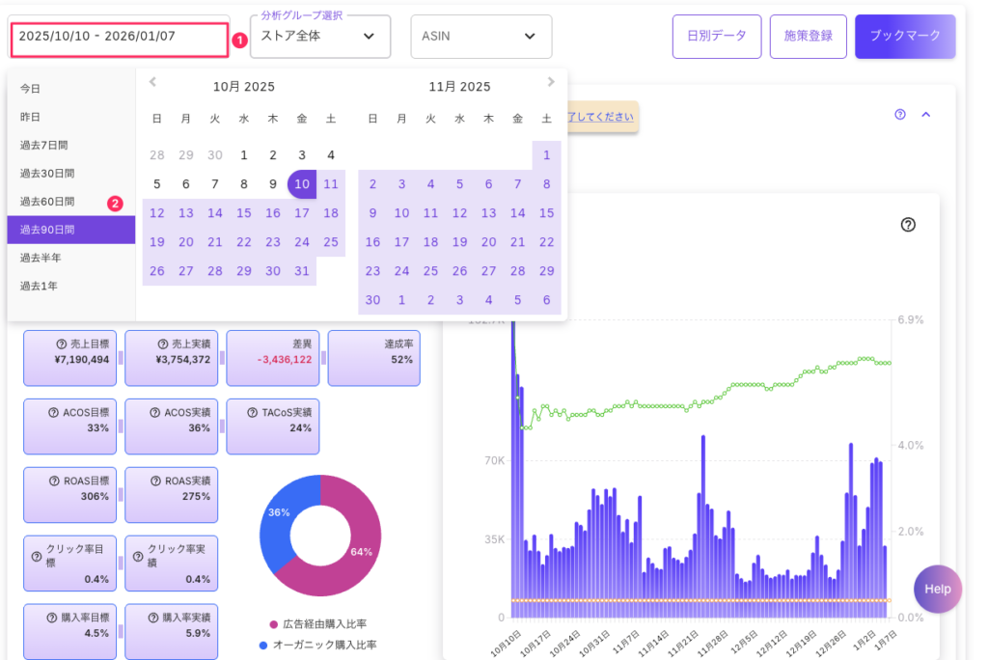Go to previous month in calendar
Screen dimensions: 988x660
click(152, 83)
